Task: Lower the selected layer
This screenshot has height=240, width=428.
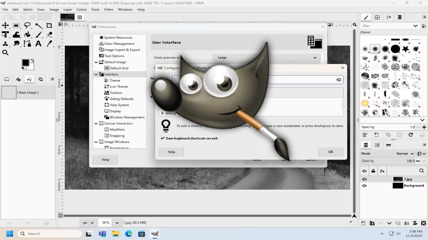Action: pos(389,223)
